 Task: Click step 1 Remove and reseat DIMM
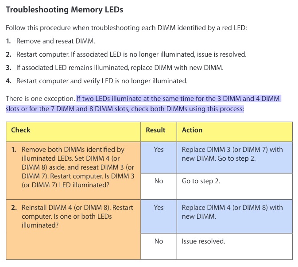point(50,41)
